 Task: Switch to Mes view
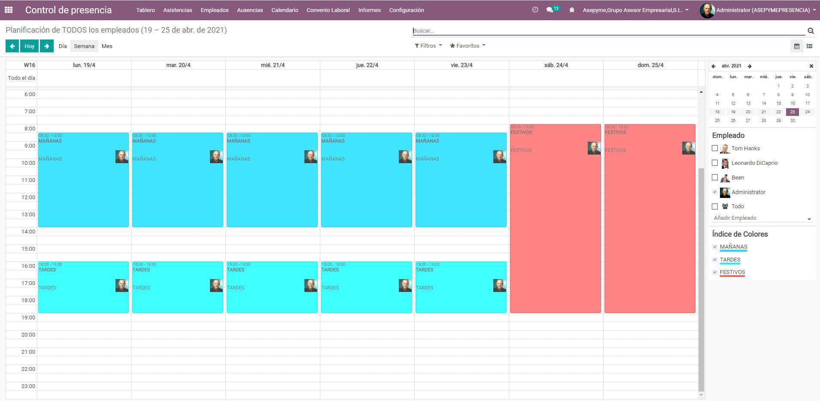pos(107,46)
